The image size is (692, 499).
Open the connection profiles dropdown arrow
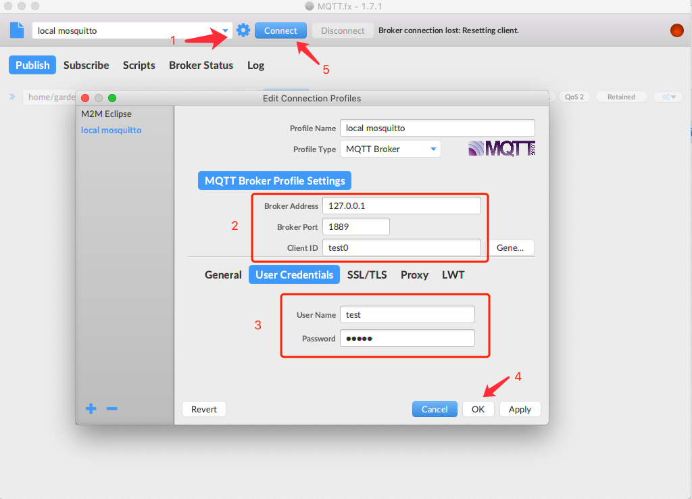224,30
